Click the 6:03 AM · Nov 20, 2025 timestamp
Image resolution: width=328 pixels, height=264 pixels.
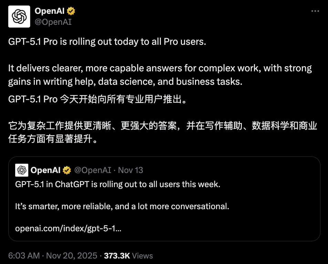(x=53, y=256)
